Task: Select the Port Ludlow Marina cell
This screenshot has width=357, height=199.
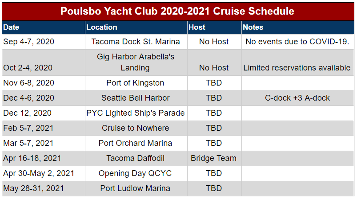Action: click(x=135, y=188)
